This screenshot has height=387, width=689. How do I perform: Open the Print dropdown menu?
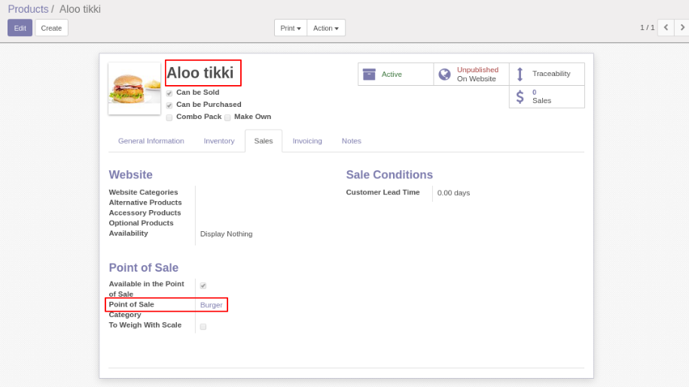tap(290, 28)
